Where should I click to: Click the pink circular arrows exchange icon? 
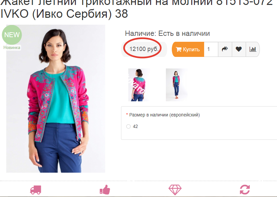pos(245,189)
